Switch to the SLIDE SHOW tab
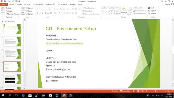The height and width of the screenshot is (98, 174). coord(63,4)
